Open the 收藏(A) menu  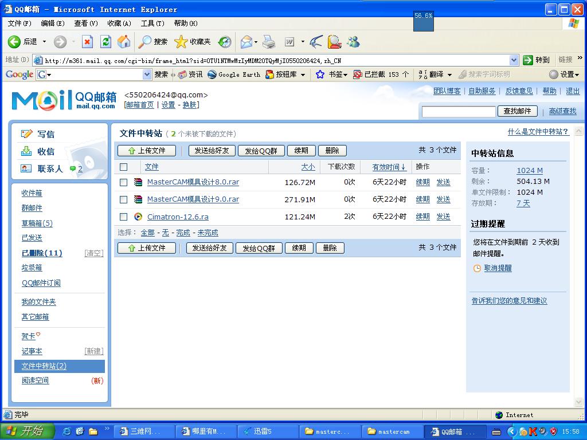click(119, 23)
